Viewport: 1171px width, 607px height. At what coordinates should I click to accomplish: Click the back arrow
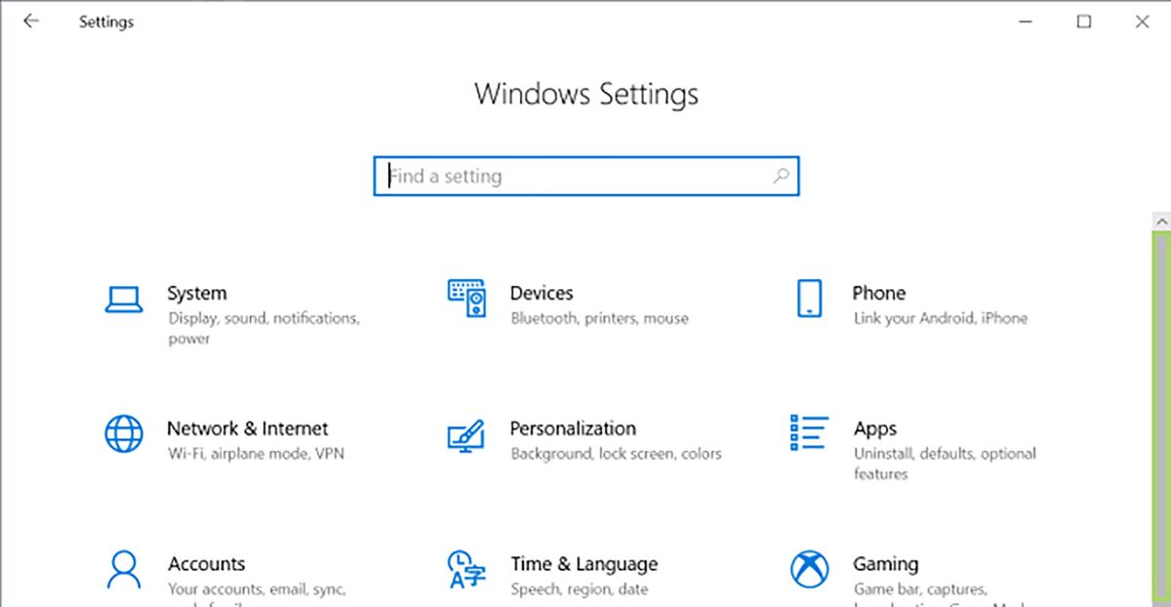pos(30,20)
